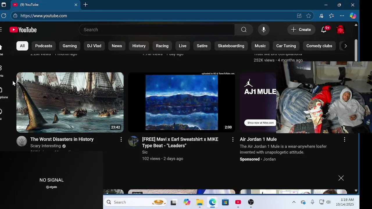Click the Jordan sponsor link

coord(269,159)
